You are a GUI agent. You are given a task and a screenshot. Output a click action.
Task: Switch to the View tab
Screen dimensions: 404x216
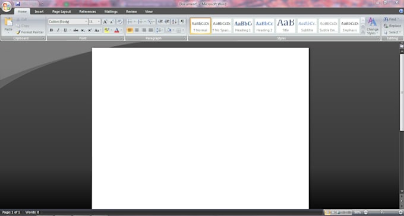click(x=149, y=12)
